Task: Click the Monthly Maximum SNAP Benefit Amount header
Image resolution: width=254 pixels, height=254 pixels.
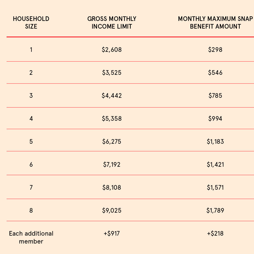Action: 215,22
